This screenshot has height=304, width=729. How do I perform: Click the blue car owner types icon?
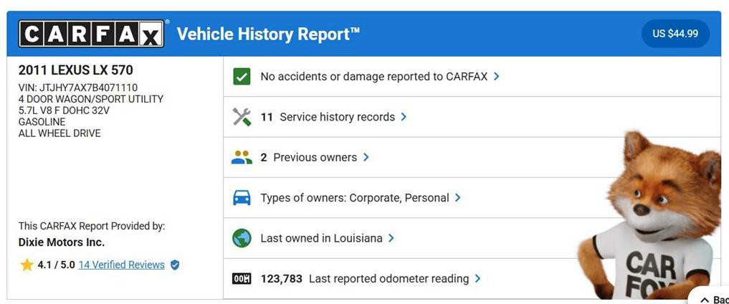click(x=242, y=198)
